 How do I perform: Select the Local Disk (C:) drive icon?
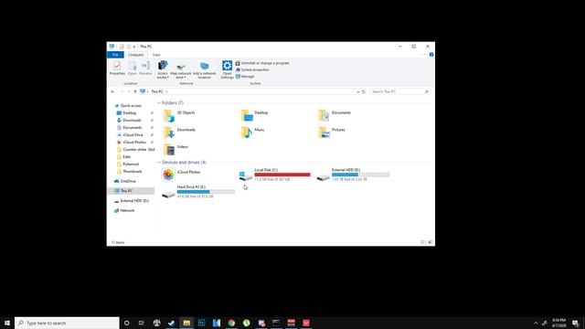pos(246,176)
